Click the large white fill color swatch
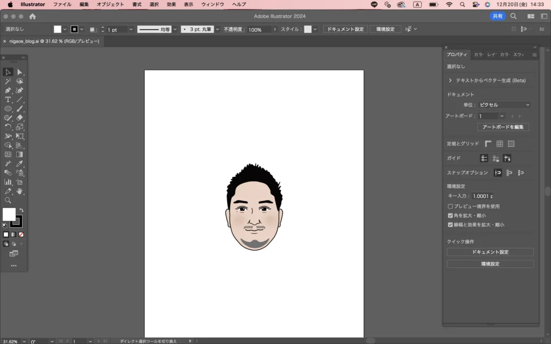This screenshot has width=551, height=344. (x=9, y=214)
